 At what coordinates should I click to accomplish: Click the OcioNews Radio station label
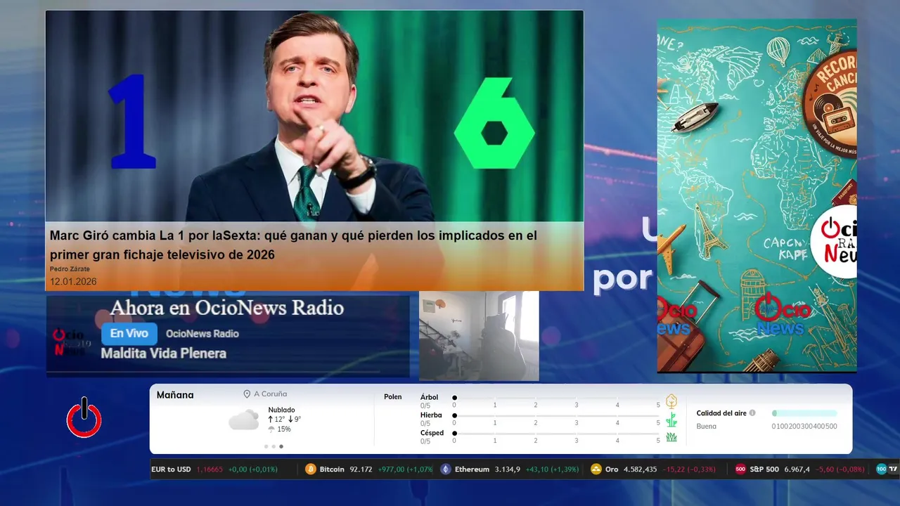(x=202, y=334)
